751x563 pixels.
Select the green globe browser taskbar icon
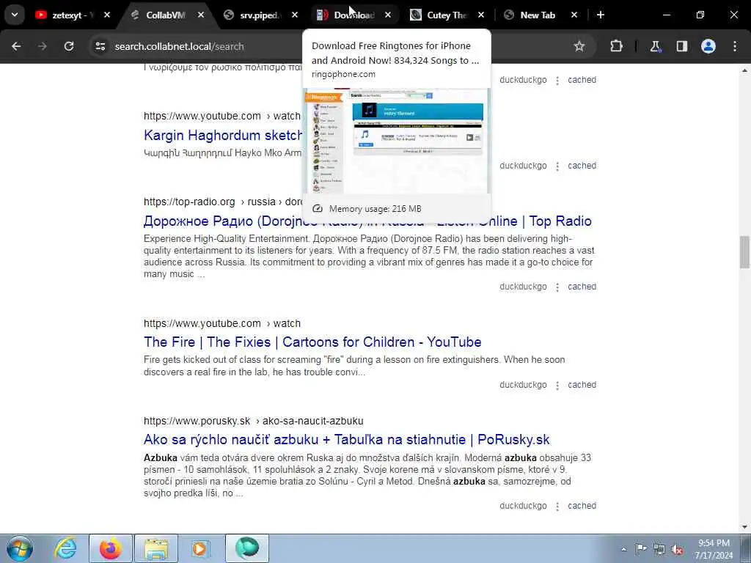pos(247,548)
